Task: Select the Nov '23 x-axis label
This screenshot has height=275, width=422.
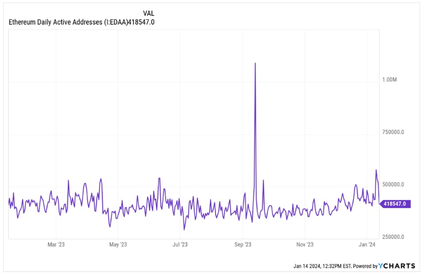Action: click(305, 244)
